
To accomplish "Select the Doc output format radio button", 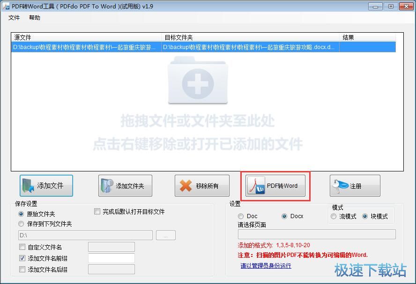I will [x=241, y=216].
